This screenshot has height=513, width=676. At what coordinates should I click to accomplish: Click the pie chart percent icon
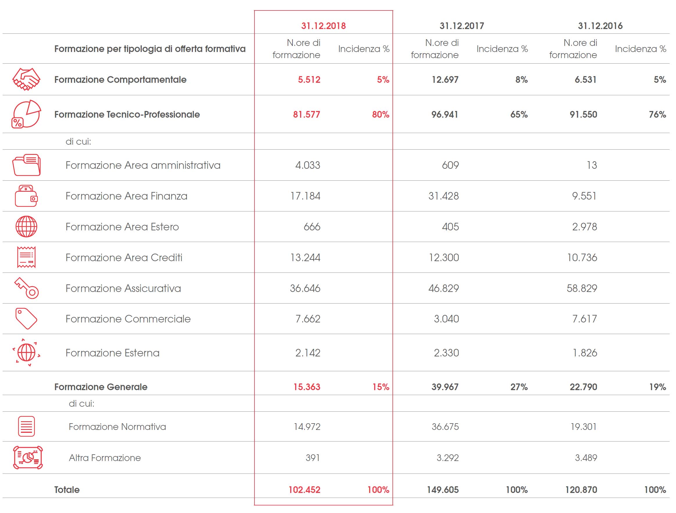pyautogui.click(x=26, y=114)
